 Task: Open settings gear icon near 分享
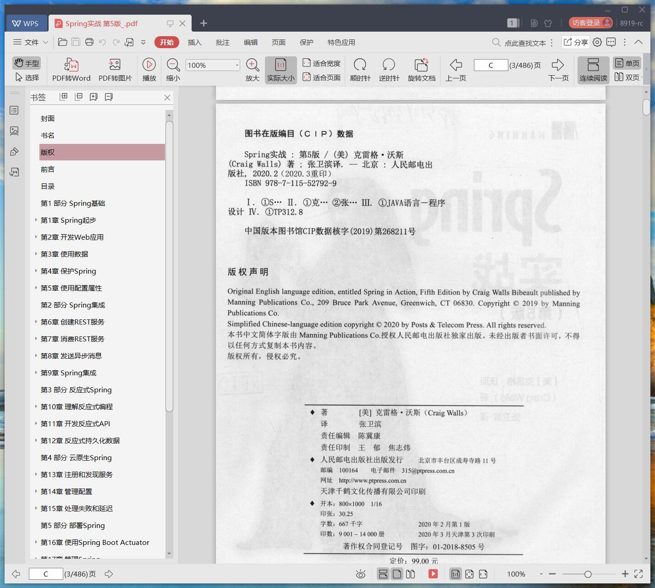(x=597, y=42)
